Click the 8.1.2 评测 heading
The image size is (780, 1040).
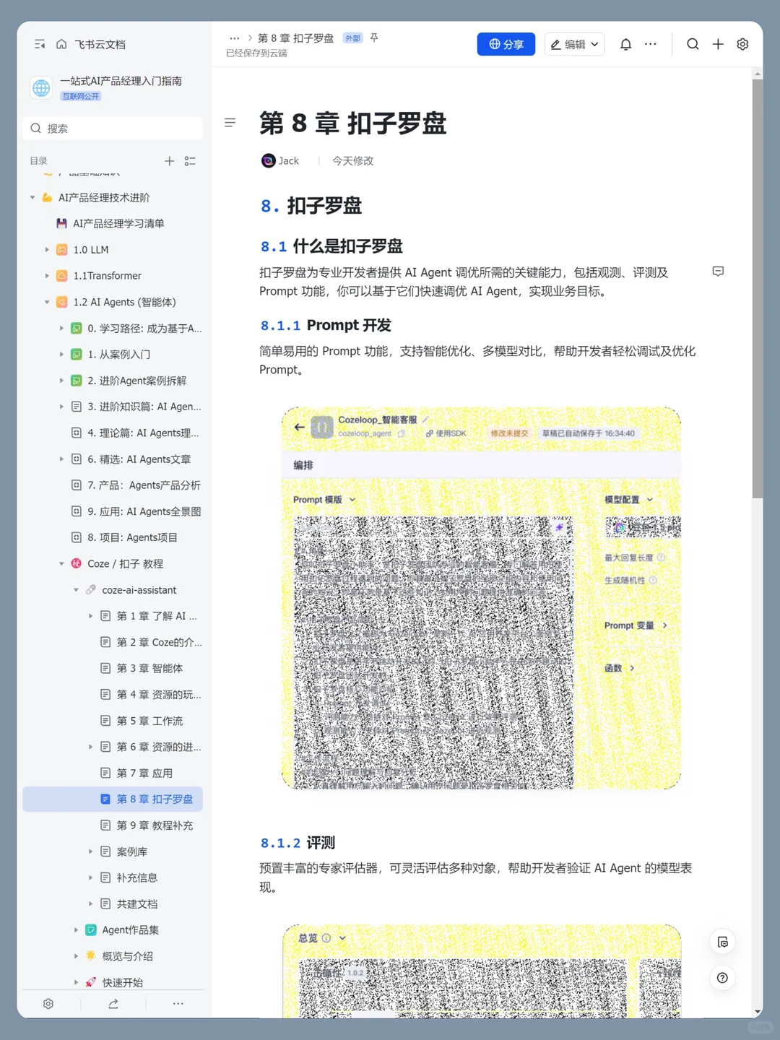(298, 843)
